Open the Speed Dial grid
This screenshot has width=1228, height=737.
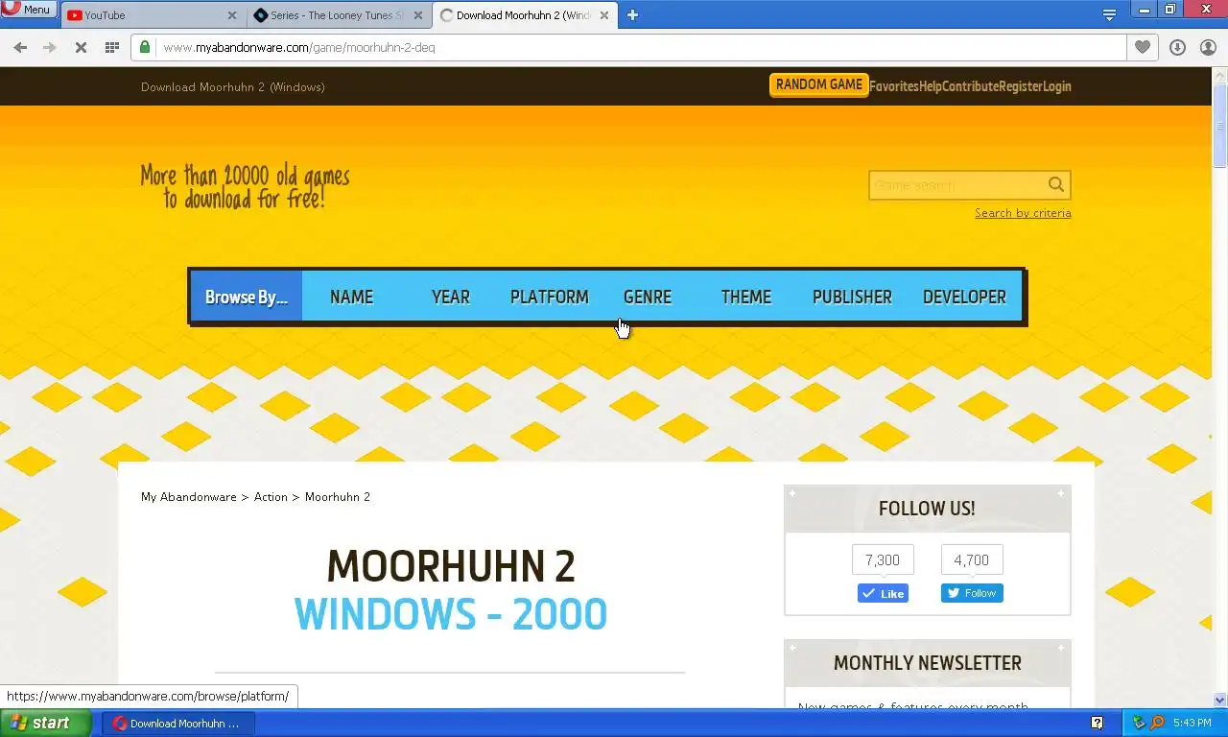click(x=111, y=47)
